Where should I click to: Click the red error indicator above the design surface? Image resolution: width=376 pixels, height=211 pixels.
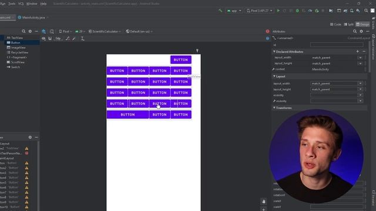tap(267, 31)
